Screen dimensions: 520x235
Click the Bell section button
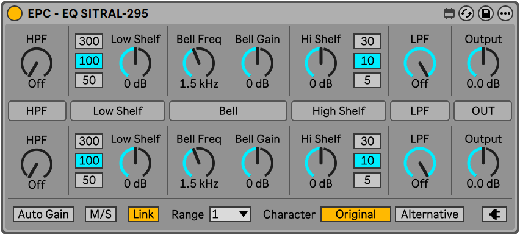(x=228, y=111)
